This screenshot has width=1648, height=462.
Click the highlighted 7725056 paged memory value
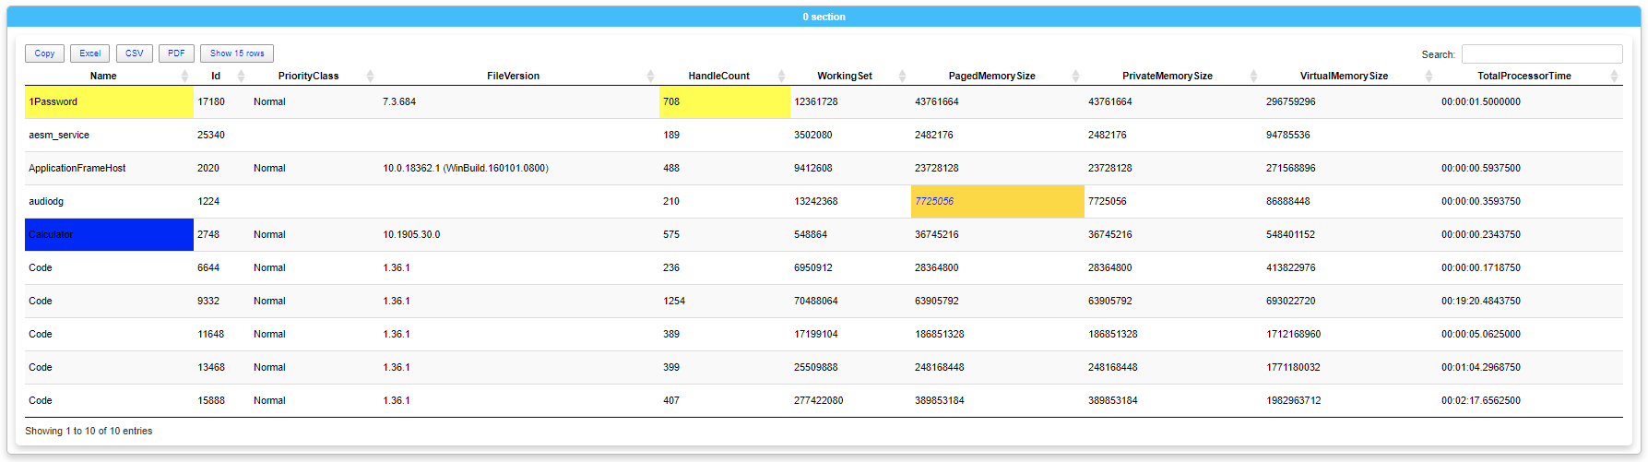coord(934,201)
